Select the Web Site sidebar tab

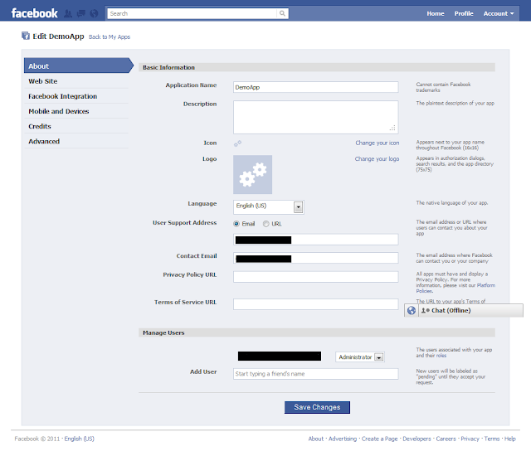point(76,81)
